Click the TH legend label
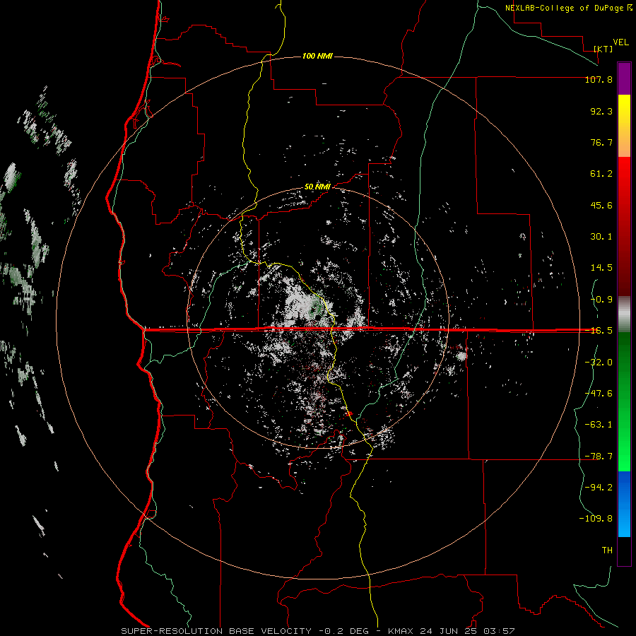 tap(607, 550)
